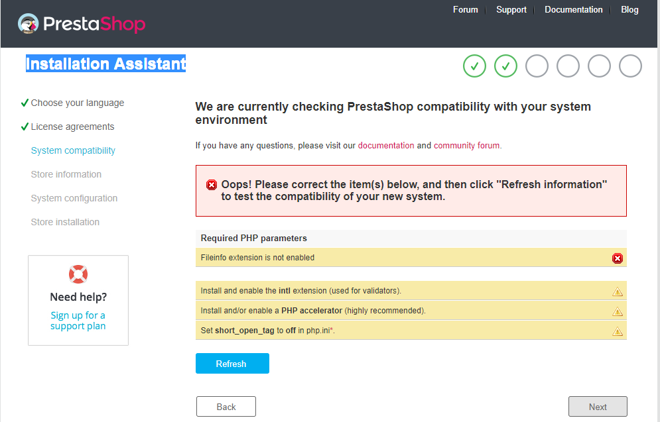Click the red error icon beside Fileinfo
This screenshot has width=660, height=422.
[x=618, y=258]
